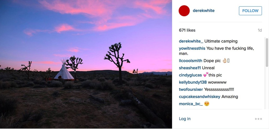
Task: Open llcooolsmith commenter profile
Action: coord(191,61)
